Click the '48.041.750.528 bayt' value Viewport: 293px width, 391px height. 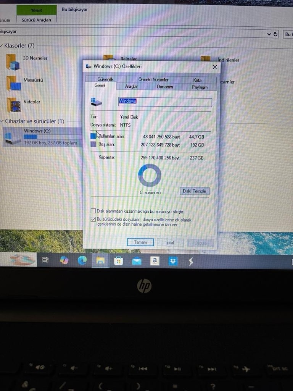pyautogui.click(x=161, y=137)
